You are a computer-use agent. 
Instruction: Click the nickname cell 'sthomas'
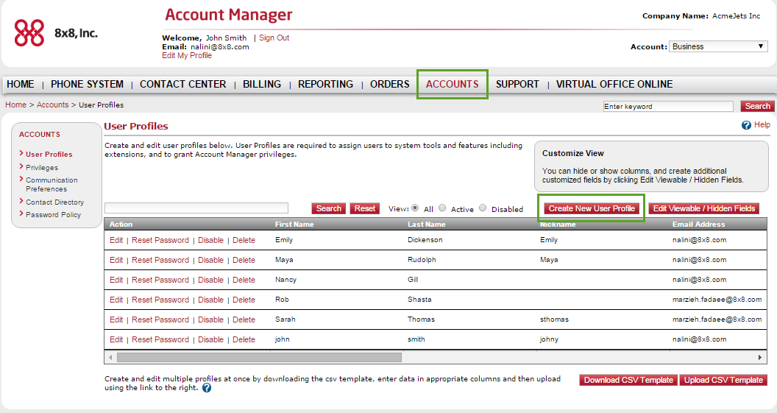coord(554,320)
